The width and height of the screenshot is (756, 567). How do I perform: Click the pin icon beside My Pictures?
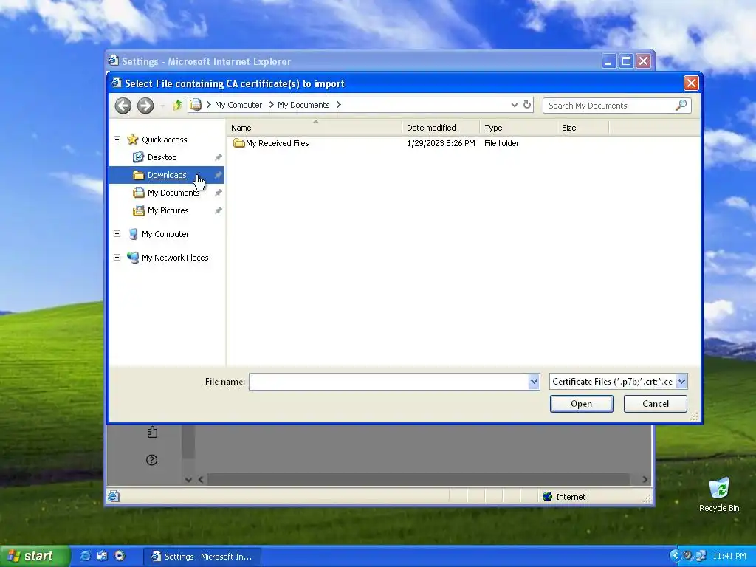click(218, 210)
